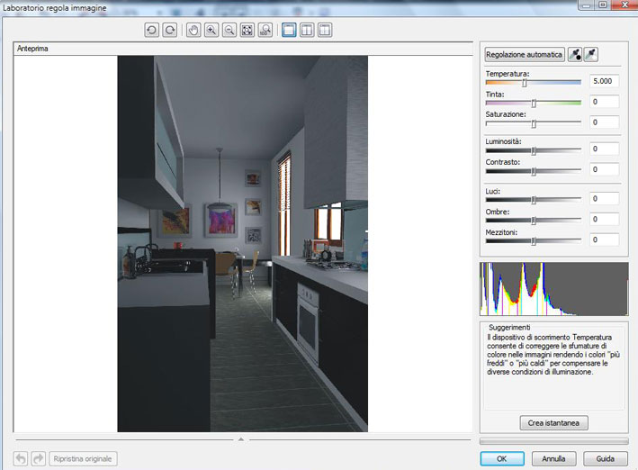
Task: Confirm changes with the OK button
Action: point(502,458)
